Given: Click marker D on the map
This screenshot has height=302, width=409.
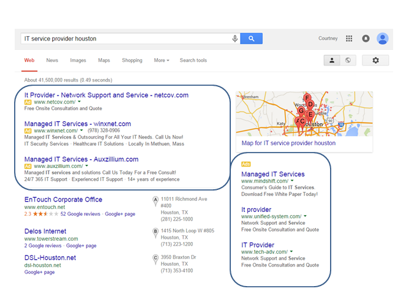Looking at the screenshot, I should (310, 105).
